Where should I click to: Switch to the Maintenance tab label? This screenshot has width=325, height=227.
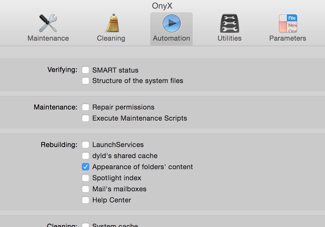click(x=48, y=38)
